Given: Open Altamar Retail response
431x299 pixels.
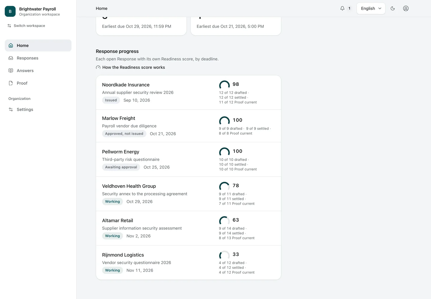Looking at the screenshot, I should coord(189,228).
